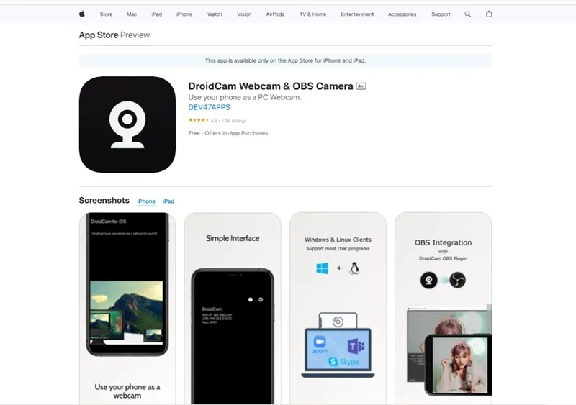Click 'Support most chat programs' text
This screenshot has width=576, height=405.
338,249
